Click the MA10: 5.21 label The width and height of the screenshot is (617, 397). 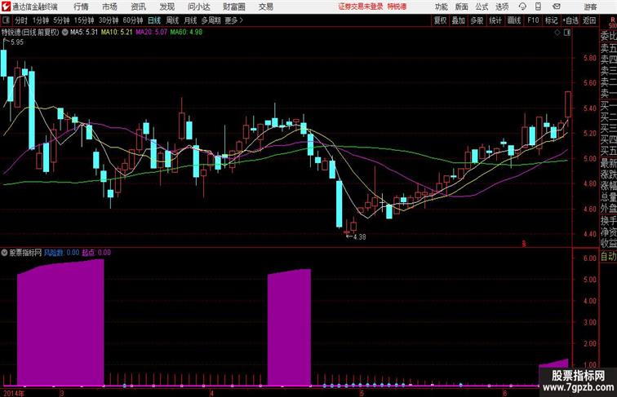coord(117,33)
